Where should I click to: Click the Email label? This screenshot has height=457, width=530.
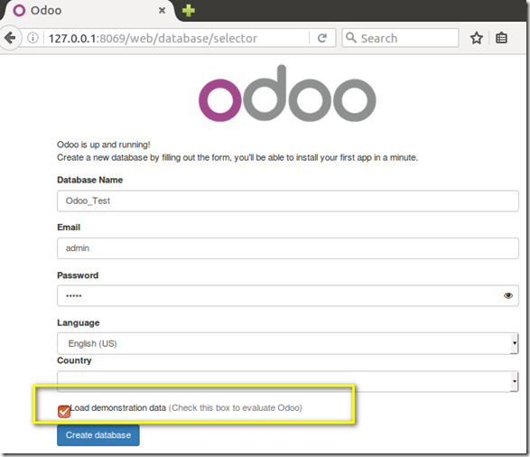69,228
